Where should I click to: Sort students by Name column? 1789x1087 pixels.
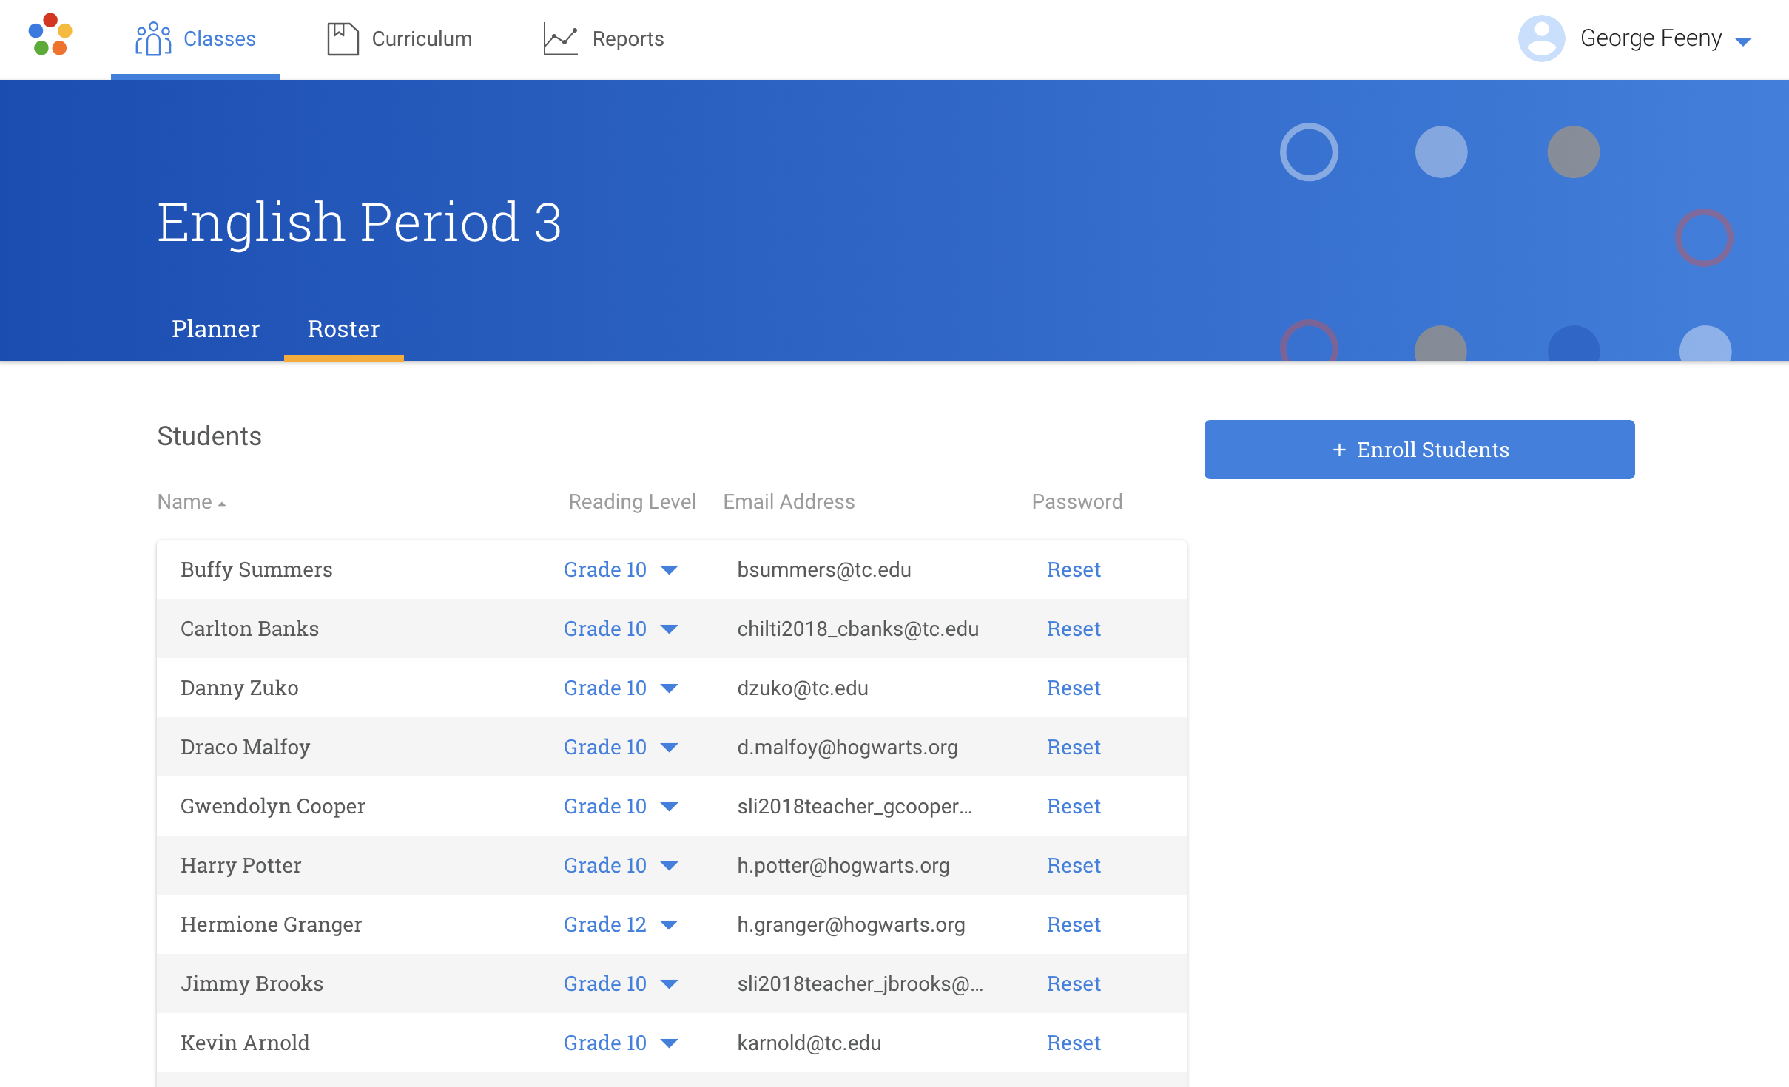191,502
